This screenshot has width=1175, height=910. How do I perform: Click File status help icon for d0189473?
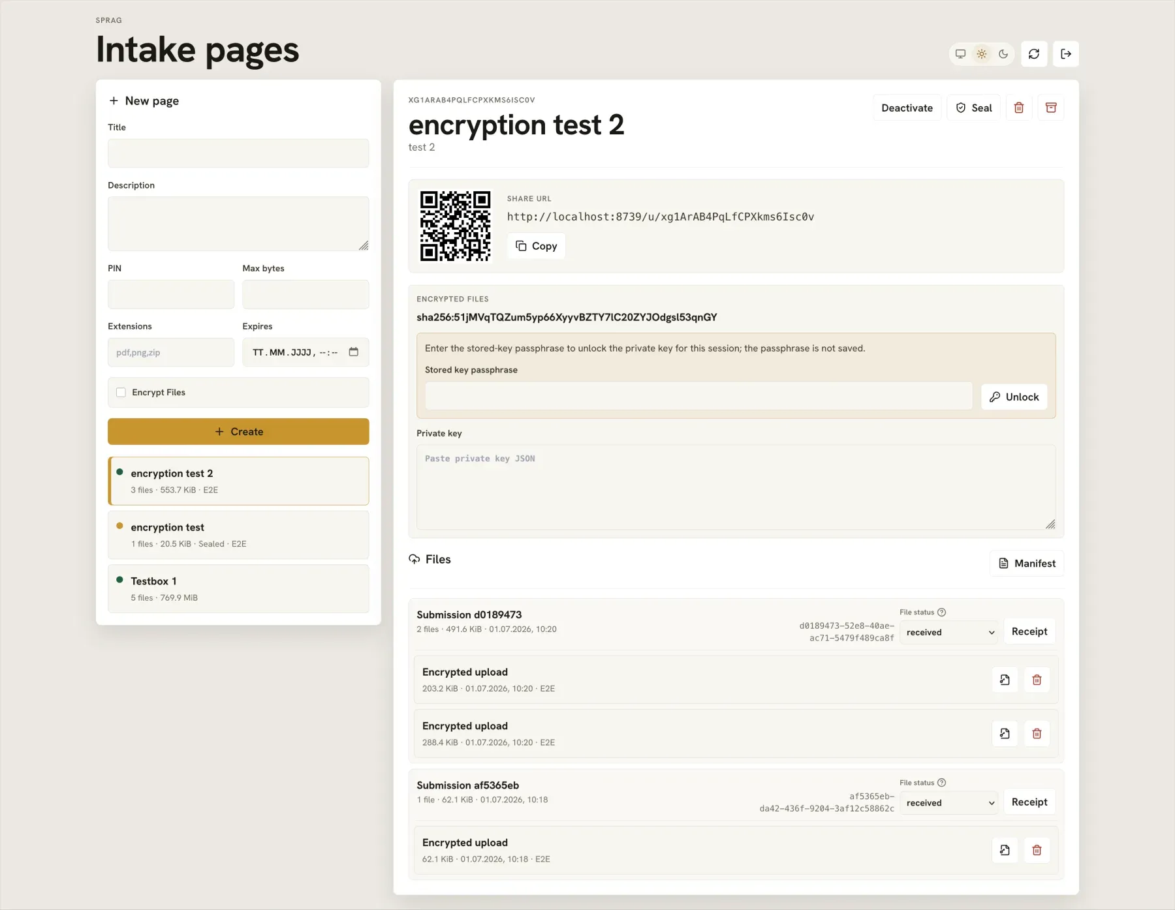941,612
